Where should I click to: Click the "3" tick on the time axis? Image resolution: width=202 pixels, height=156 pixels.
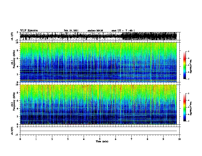pos(68,139)
